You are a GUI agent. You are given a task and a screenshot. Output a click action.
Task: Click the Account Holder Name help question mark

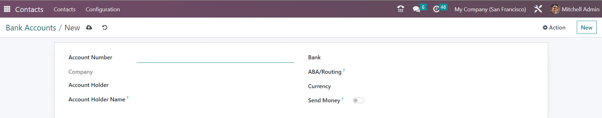[x=128, y=98]
